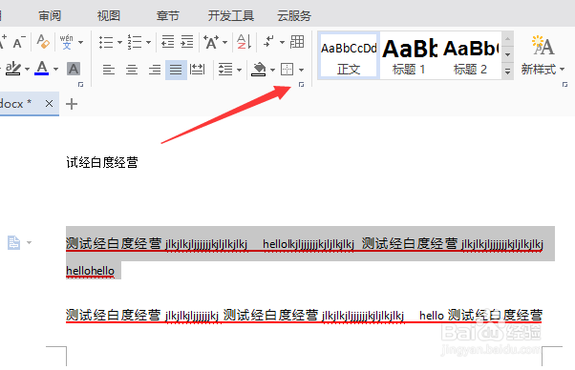The image size is (575, 370).
Task: Apply blue font color
Action: pos(42,68)
